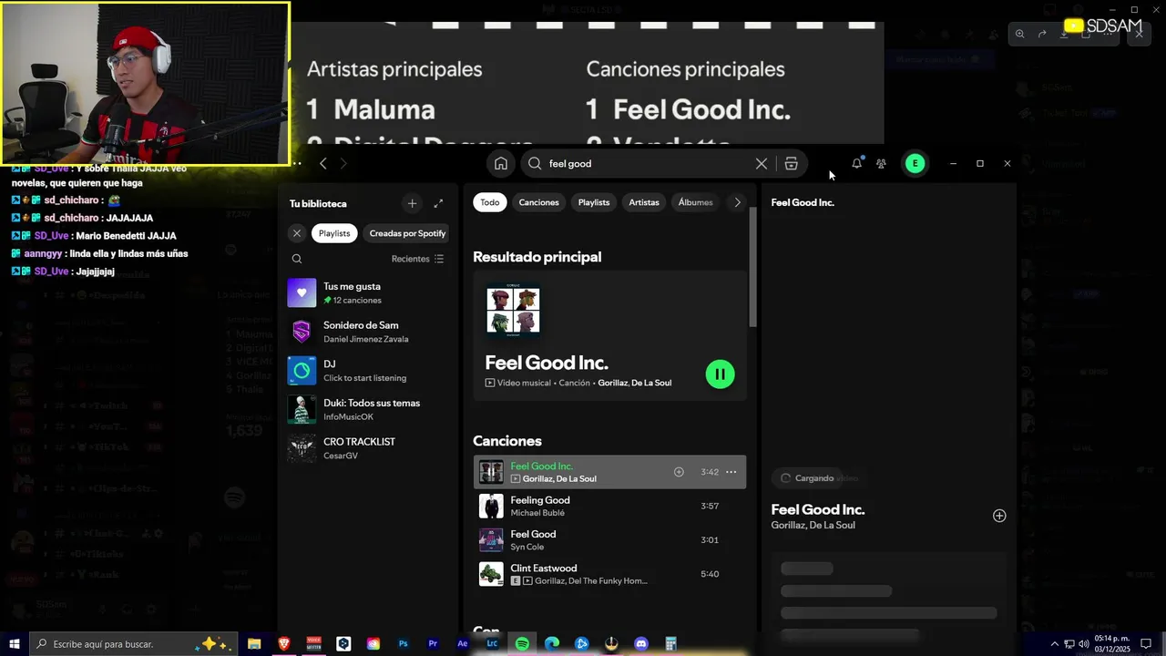Add Feel Good Inc. row to Liked Songs
The image size is (1166, 656).
pyautogui.click(x=679, y=472)
